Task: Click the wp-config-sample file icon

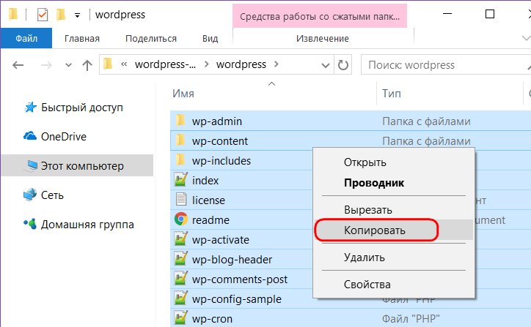Action: pyautogui.click(x=181, y=298)
